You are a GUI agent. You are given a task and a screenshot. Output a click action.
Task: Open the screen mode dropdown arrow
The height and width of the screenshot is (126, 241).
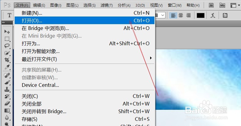click(239, 6)
